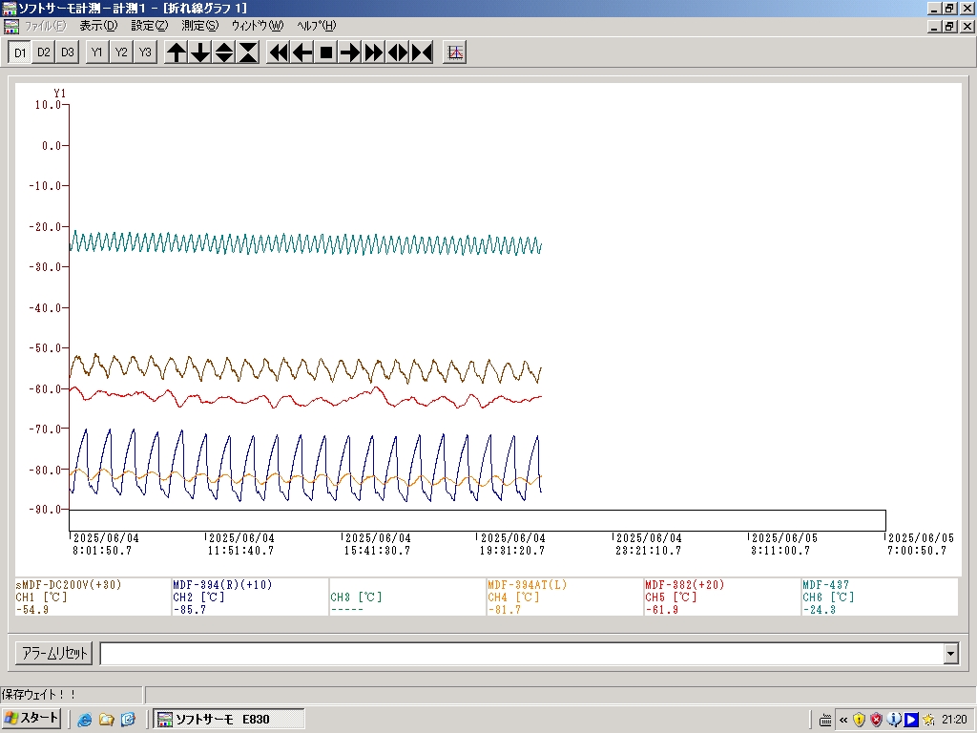The image size is (977, 733).
Task: Click the star tray icon
Action: pyautogui.click(x=928, y=720)
